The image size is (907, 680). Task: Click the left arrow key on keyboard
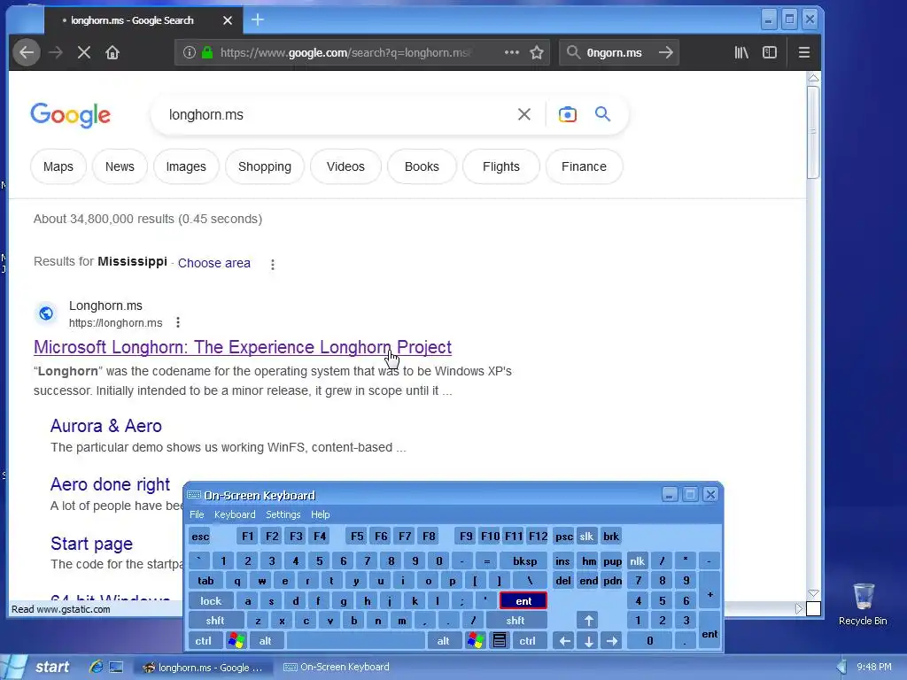(564, 641)
